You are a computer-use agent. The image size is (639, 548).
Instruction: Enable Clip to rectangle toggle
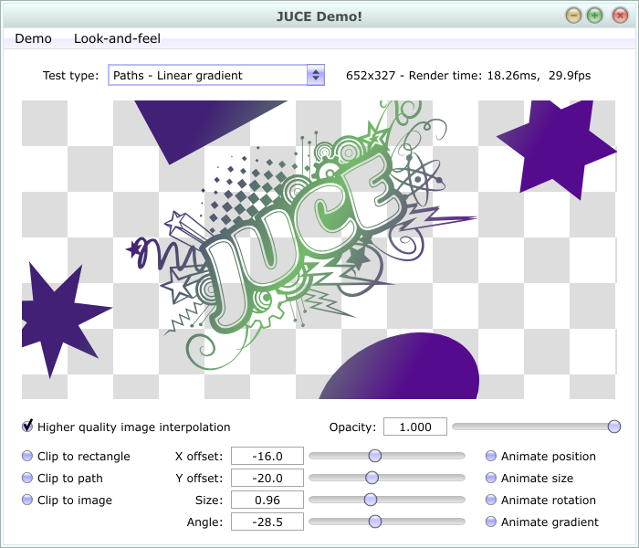click(x=76, y=457)
